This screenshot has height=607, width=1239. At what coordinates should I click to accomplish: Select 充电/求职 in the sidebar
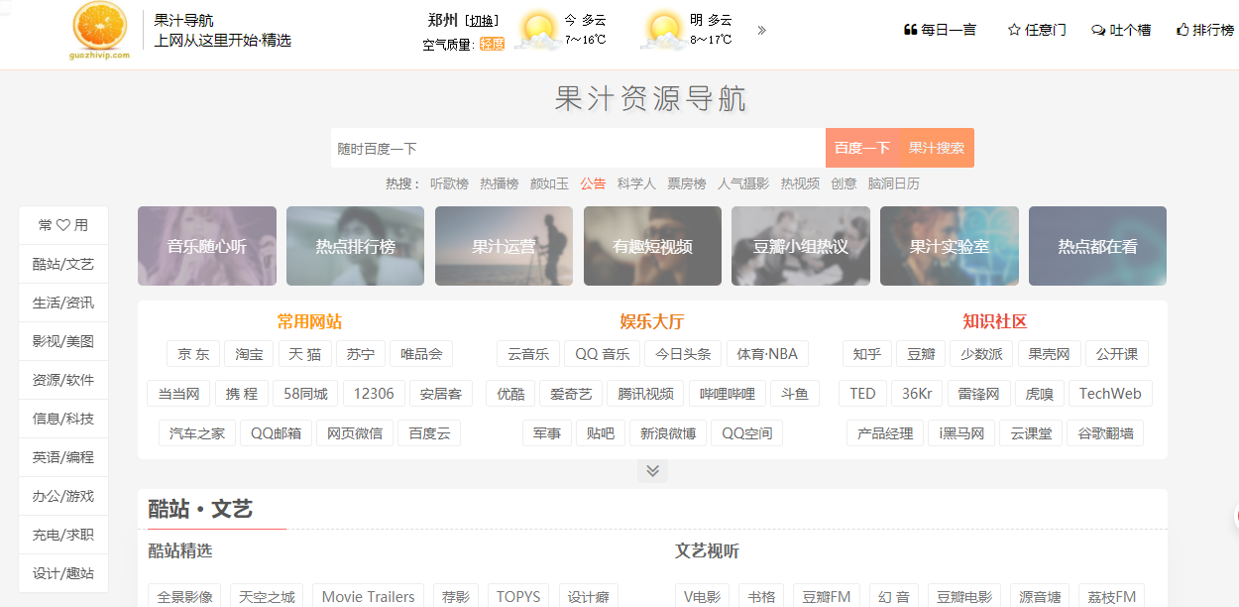point(63,535)
